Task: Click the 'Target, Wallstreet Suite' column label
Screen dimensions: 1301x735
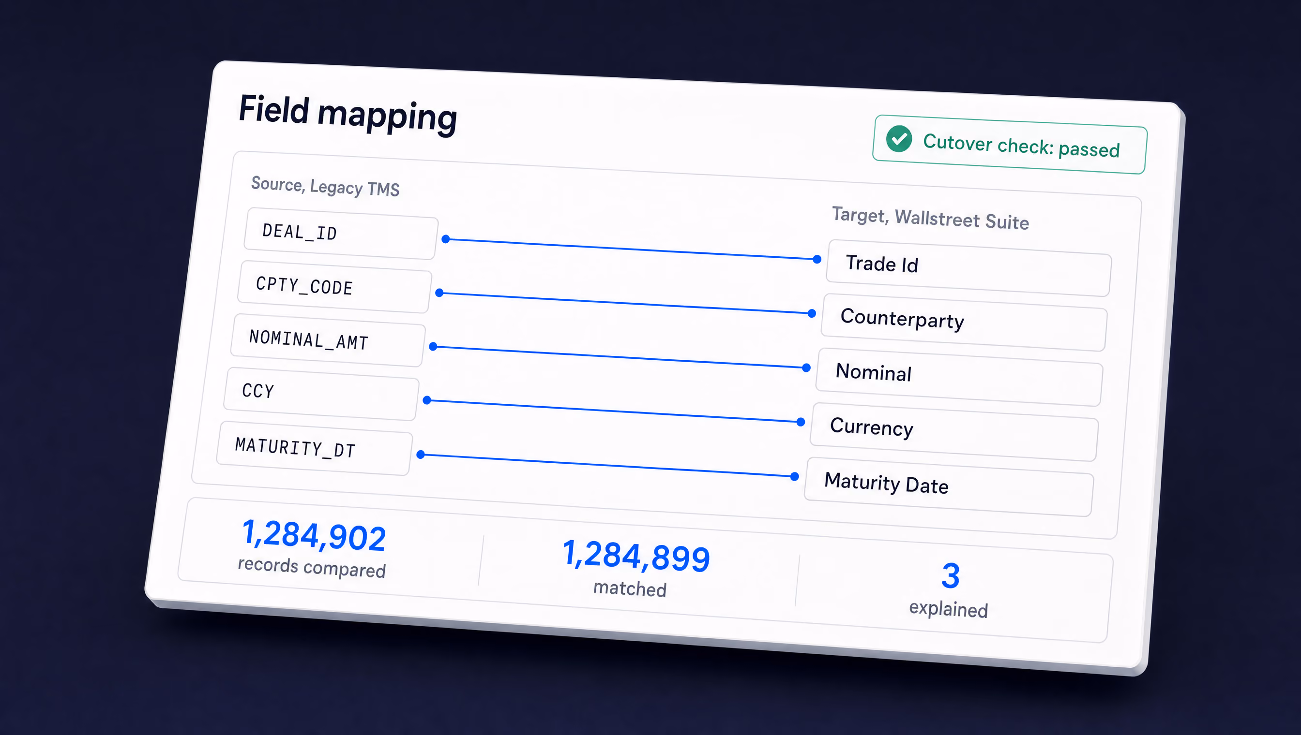Action: tap(931, 219)
